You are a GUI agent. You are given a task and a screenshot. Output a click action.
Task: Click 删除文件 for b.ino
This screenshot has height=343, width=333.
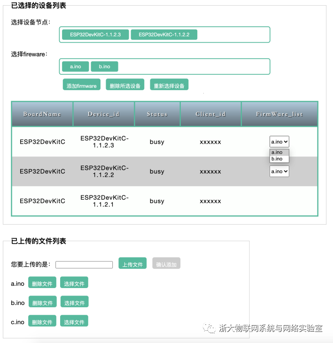(43, 302)
